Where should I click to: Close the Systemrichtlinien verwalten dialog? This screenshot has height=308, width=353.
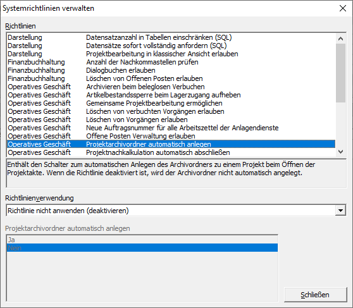(x=343, y=8)
